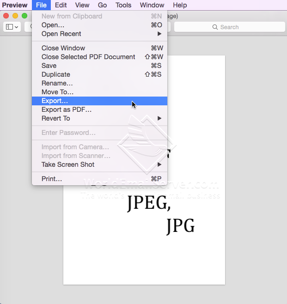The width and height of the screenshot is (287, 304).
Task: Choose Open… from File menu
Action: 99,25
